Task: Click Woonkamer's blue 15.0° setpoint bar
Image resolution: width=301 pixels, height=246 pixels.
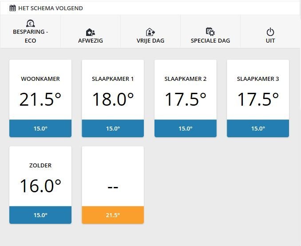Action: coord(40,128)
